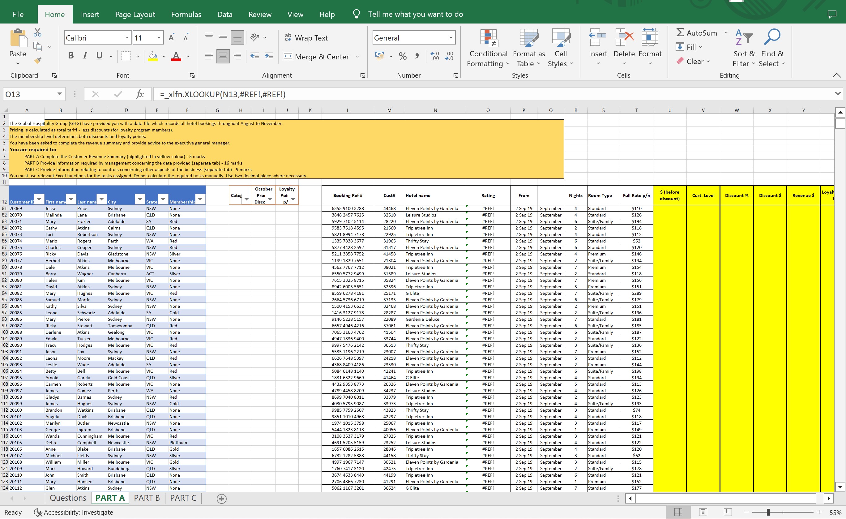
Task: Open the PART C sheet tab
Action: (x=183, y=498)
